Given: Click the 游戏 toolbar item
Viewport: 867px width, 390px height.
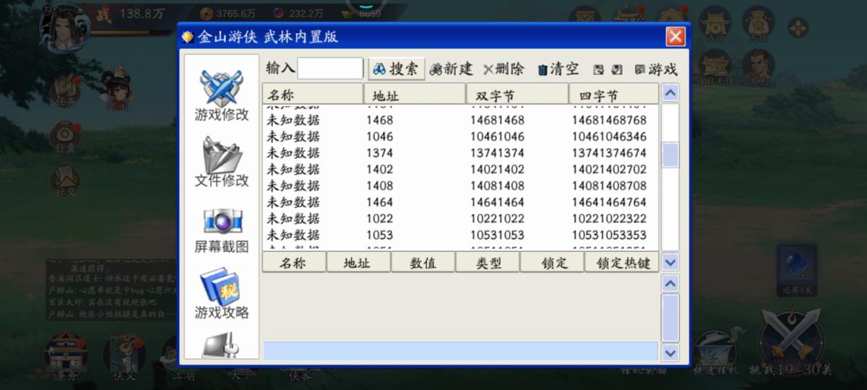Looking at the screenshot, I should [656, 69].
